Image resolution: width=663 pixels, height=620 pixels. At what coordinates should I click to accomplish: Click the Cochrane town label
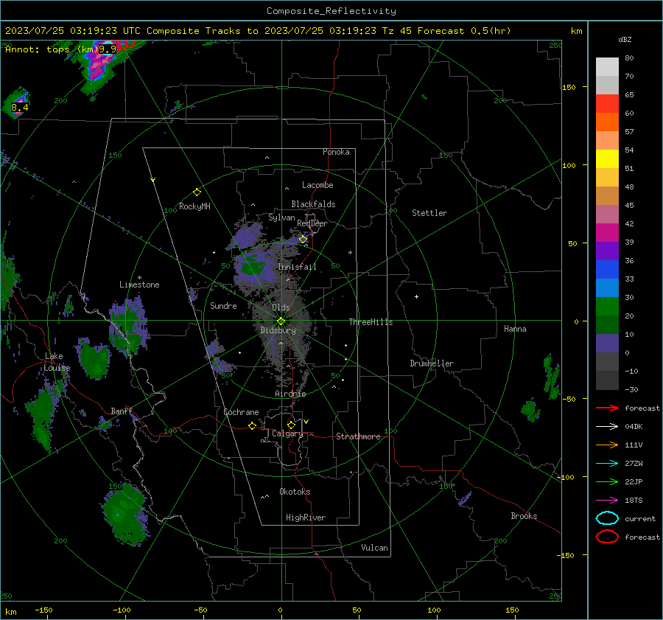pyautogui.click(x=241, y=412)
